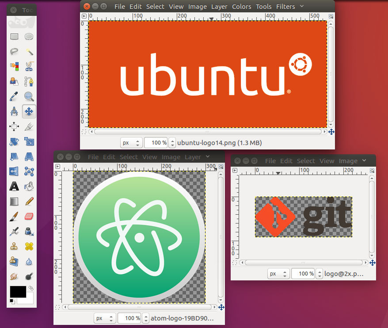Viewport: 388px width, 328px height.
Task: Choose the Clone stamp tool
Action: pyautogui.click(x=14, y=246)
